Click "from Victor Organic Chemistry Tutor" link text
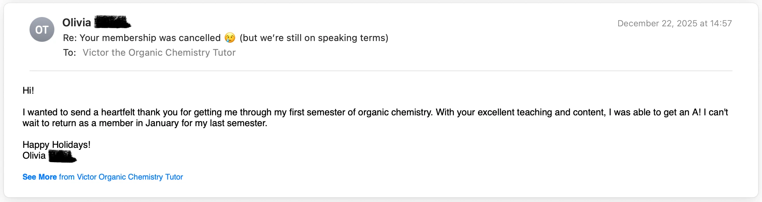Image resolution: width=762 pixels, height=202 pixels. 121,177
